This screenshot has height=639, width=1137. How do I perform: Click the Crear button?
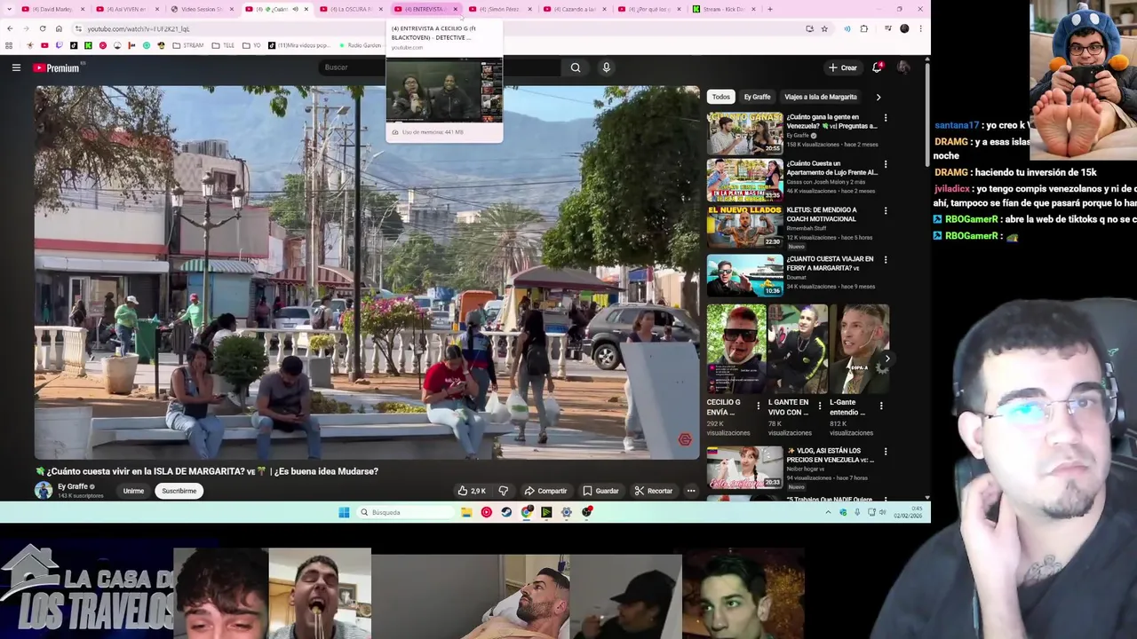843,67
